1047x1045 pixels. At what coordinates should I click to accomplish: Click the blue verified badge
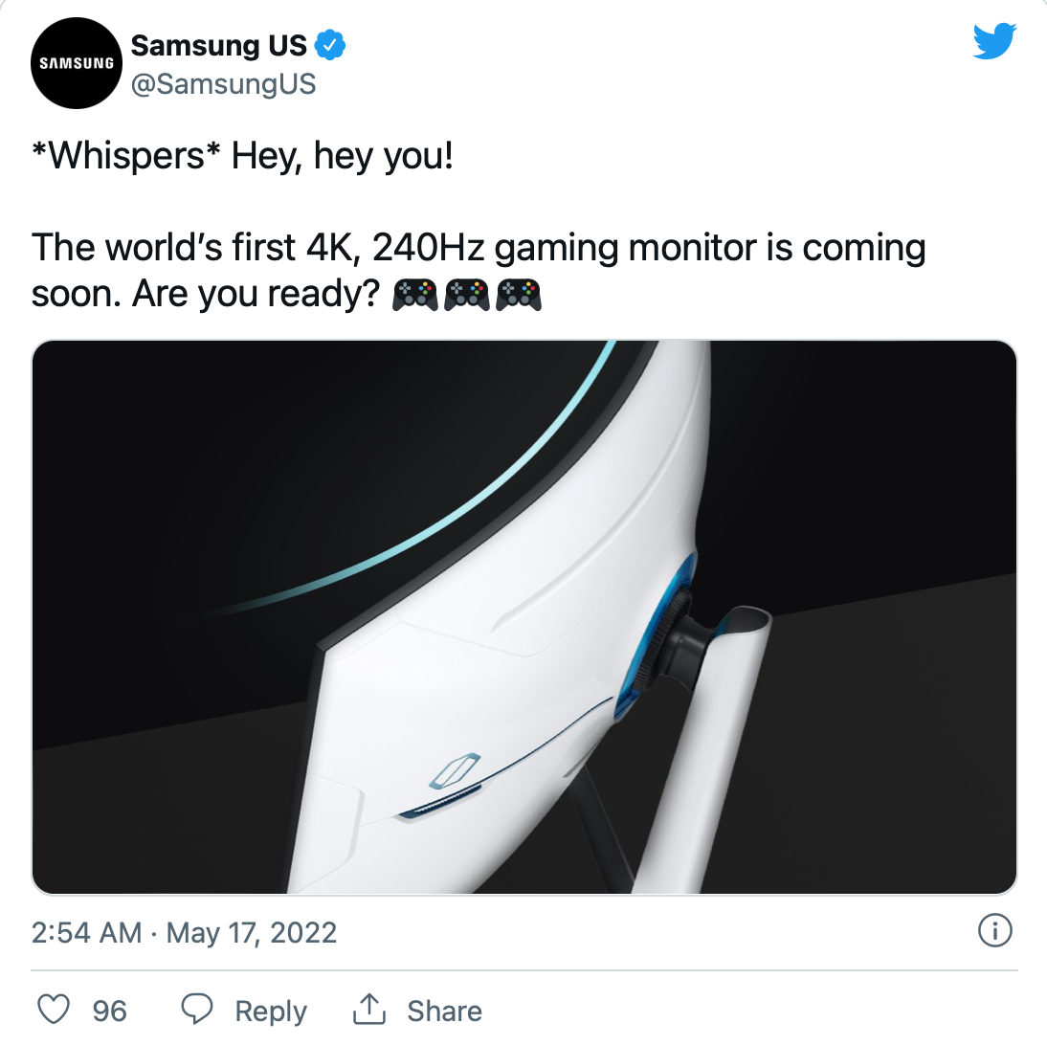coord(330,45)
